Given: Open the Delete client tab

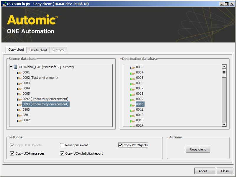Looking at the screenshot, I should tap(38, 50).
